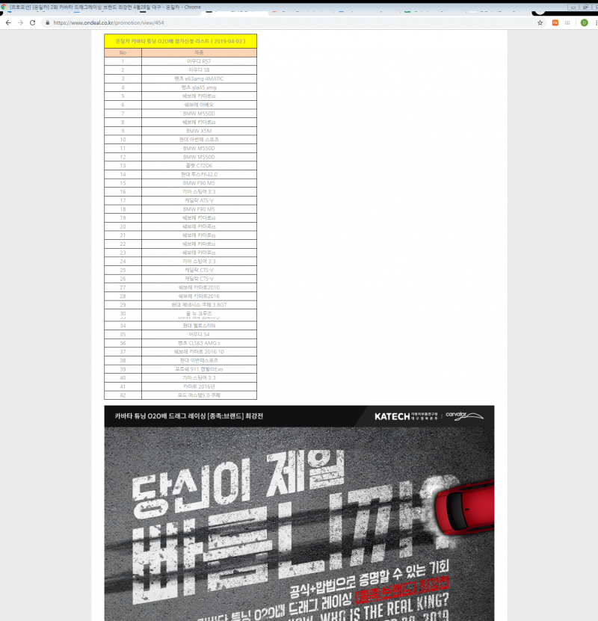View site security lock information
Viewport: 598px width, 621px height.
click(48, 23)
